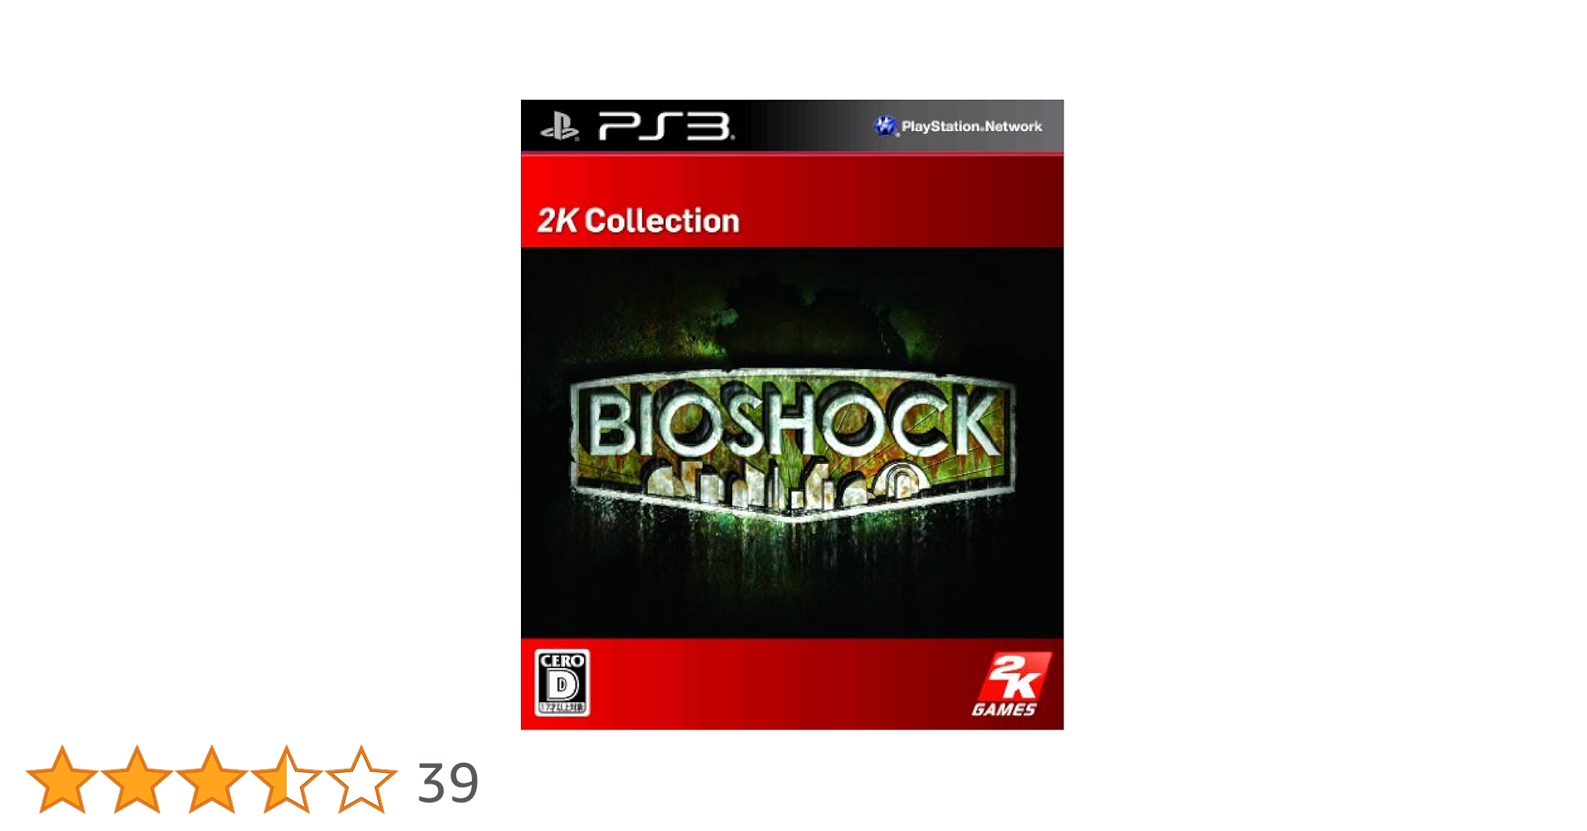The image size is (1587, 831).
Task: Open the 39 reviews count link
Action: click(x=448, y=783)
